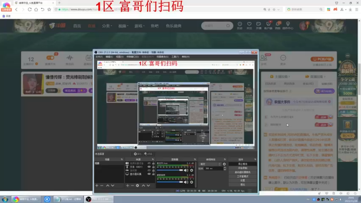The image size is (361, 203).
Task: Open OBS 工具(T) menu
Action: pyautogui.click(x=175, y=57)
